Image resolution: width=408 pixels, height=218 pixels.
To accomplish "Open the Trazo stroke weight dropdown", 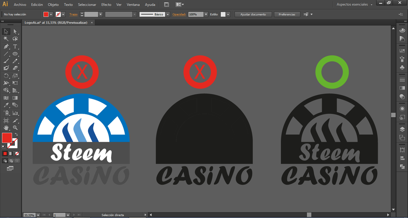I will point(100,14).
